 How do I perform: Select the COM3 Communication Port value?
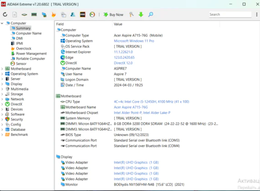click(147, 141)
